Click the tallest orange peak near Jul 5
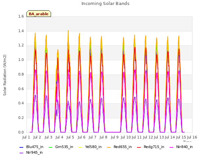 (x=68, y=31)
